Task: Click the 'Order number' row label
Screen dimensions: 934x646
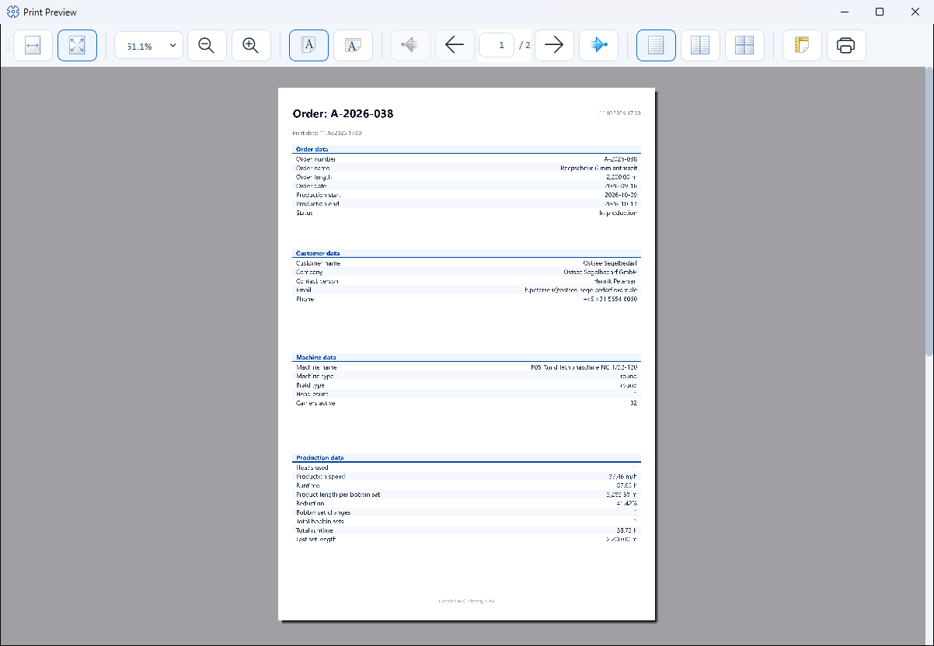Action: [x=315, y=158]
